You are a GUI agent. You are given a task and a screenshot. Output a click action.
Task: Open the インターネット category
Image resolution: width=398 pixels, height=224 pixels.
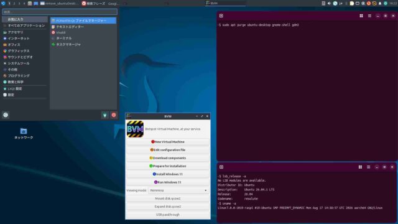point(25,39)
